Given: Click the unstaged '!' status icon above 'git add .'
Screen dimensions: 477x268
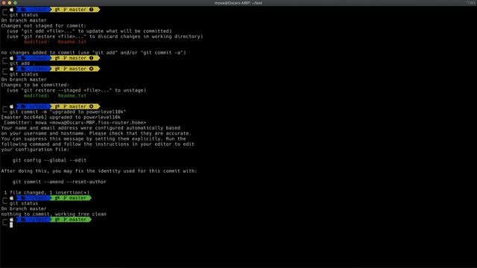Looking at the screenshot, I should pyautogui.click(x=91, y=58).
